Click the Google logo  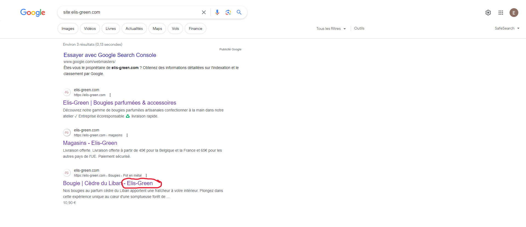click(x=33, y=13)
